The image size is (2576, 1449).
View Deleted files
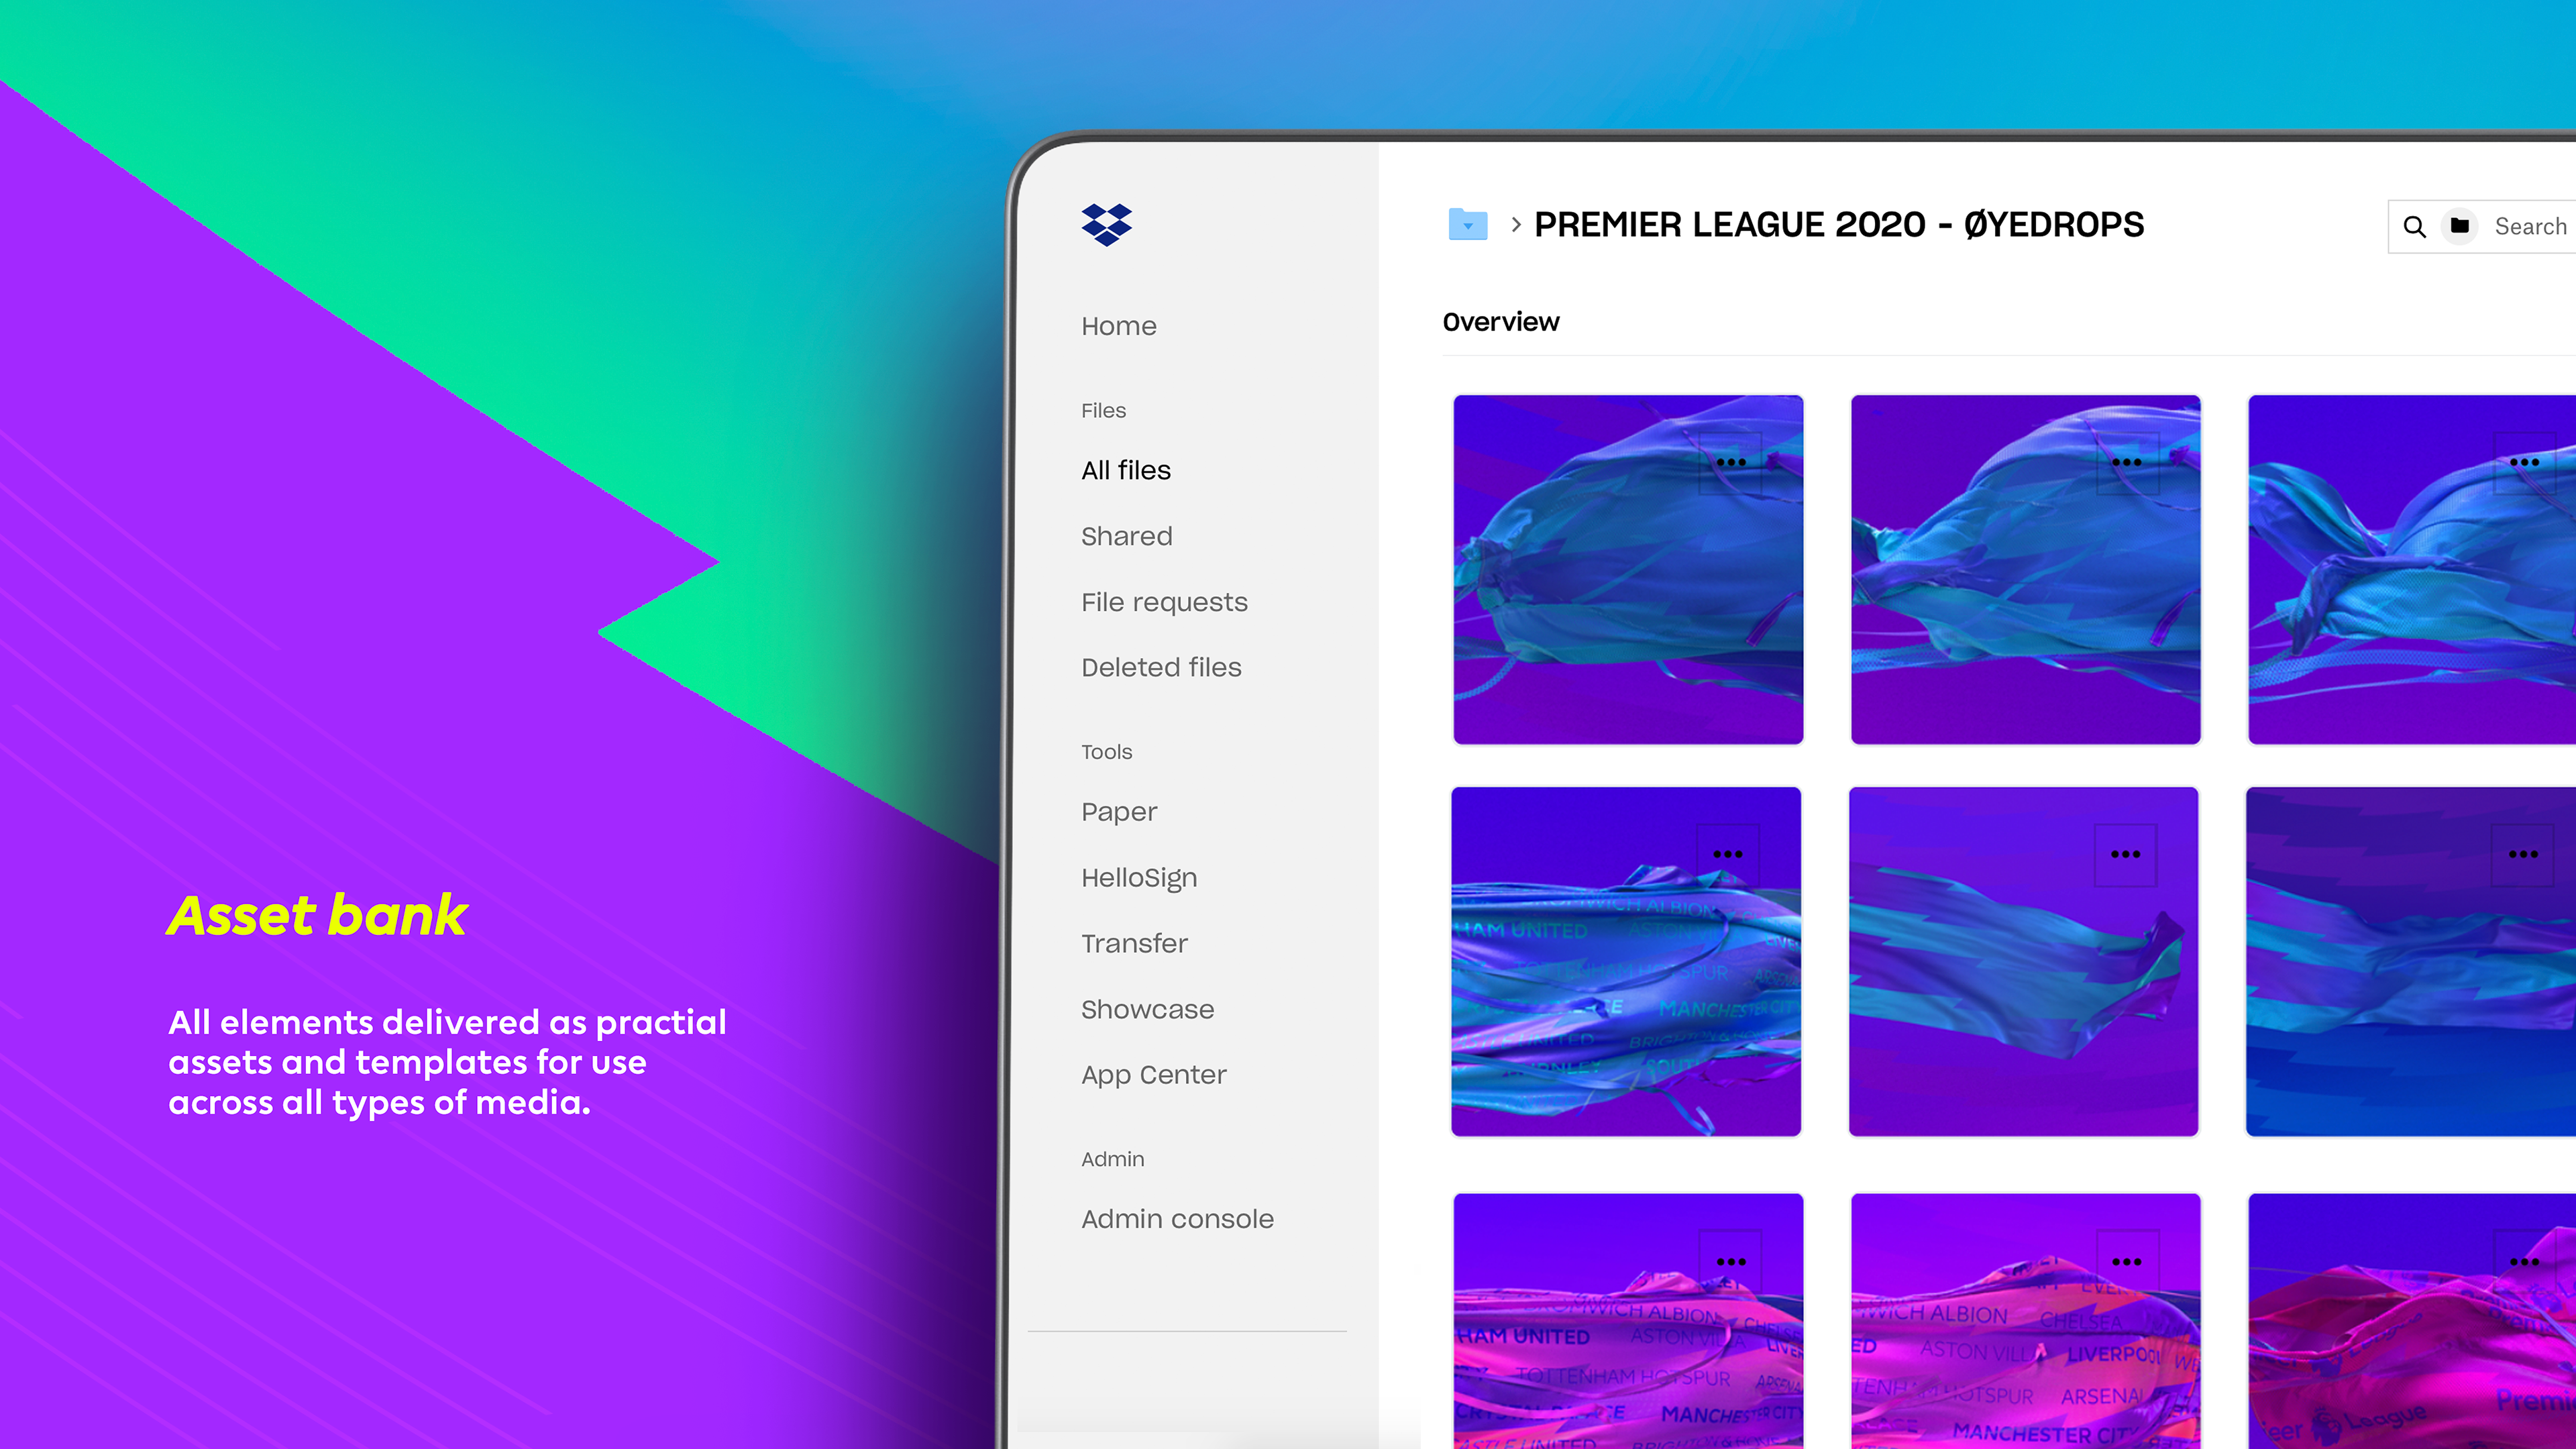[x=1161, y=667]
